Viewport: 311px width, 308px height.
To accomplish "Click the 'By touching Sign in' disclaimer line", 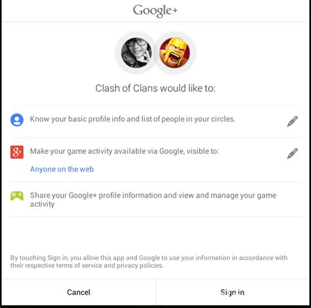I will (149, 257).
